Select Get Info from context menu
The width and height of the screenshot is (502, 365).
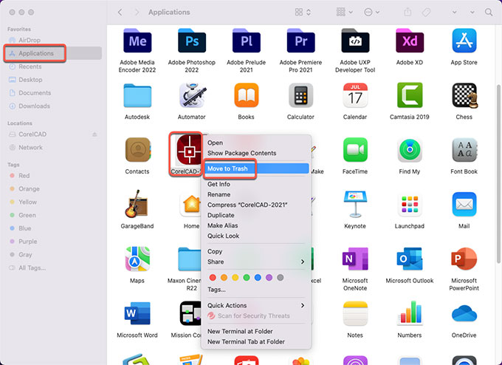coord(256,184)
